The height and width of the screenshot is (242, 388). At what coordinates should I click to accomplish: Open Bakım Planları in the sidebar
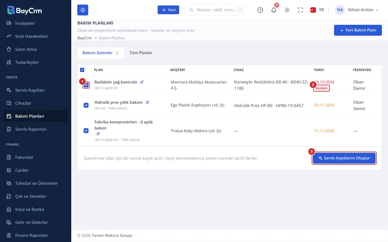tap(35, 116)
